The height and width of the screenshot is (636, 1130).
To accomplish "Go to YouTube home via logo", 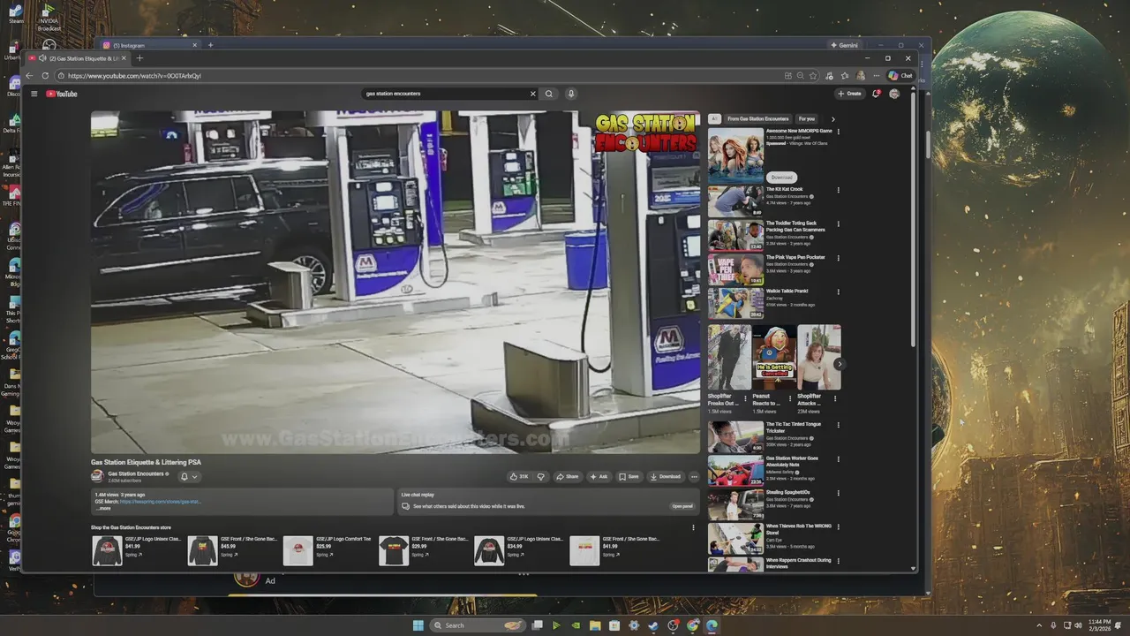I will click(x=62, y=94).
